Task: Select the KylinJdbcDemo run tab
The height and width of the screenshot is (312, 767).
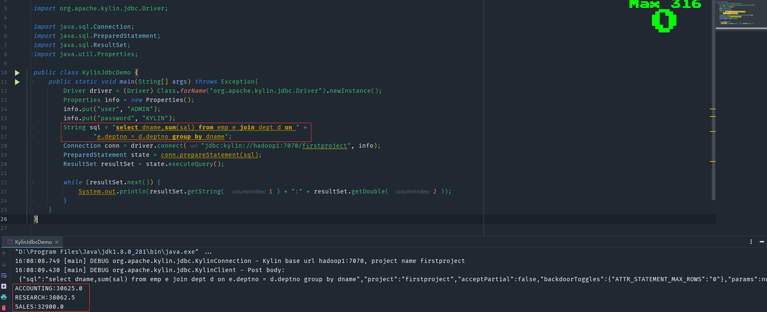Action: 33,242
